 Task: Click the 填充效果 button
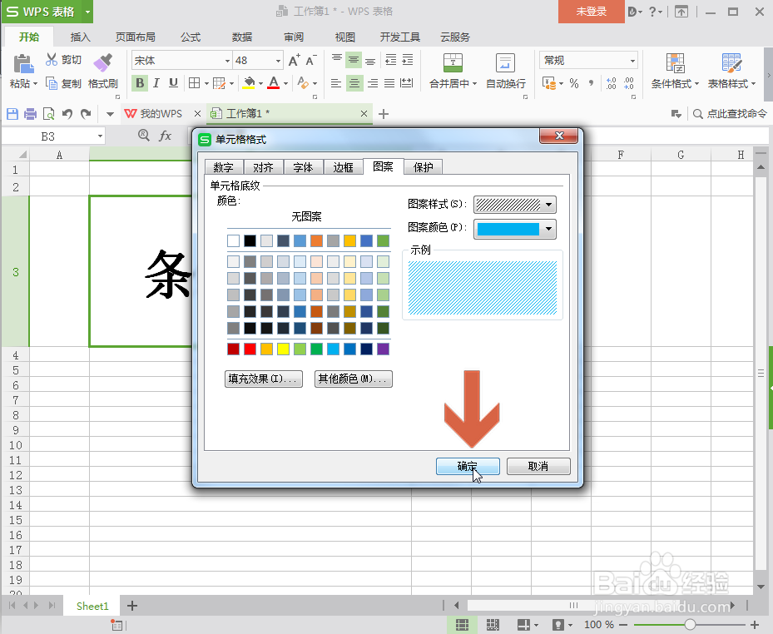click(x=263, y=379)
